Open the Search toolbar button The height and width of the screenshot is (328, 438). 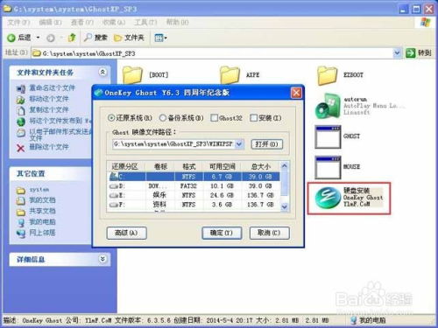point(95,38)
